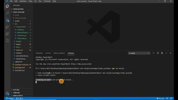
Task: Collapse the TODO-YOUTUBE project section
Action: tap(19, 12)
